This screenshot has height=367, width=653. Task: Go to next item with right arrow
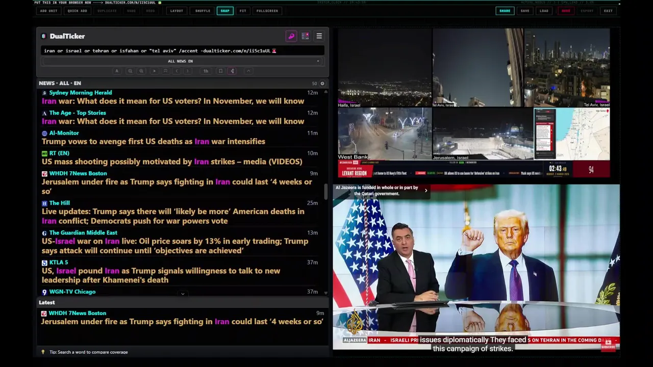188,71
